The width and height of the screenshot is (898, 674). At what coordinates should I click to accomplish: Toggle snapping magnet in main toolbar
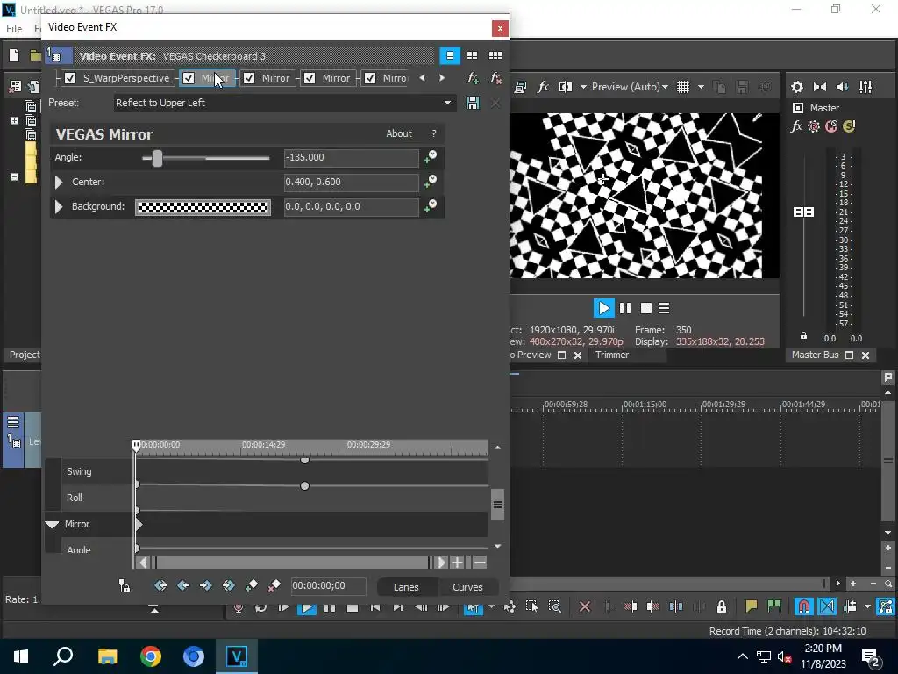(x=804, y=607)
